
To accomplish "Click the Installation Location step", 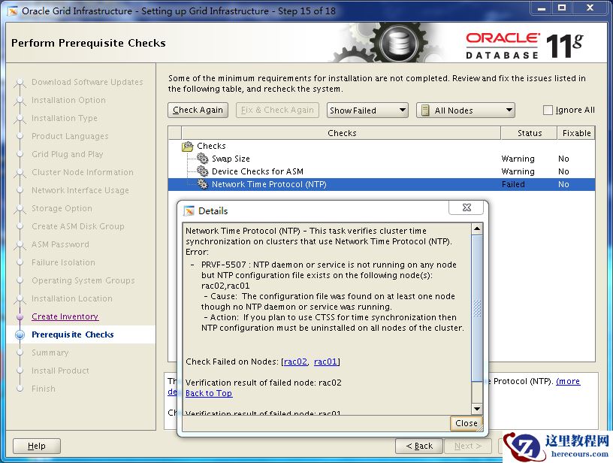I will [x=72, y=298].
